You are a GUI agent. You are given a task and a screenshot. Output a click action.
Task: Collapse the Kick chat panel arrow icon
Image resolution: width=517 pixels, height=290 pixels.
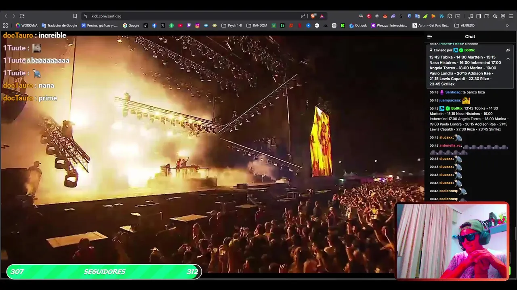click(430, 37)
